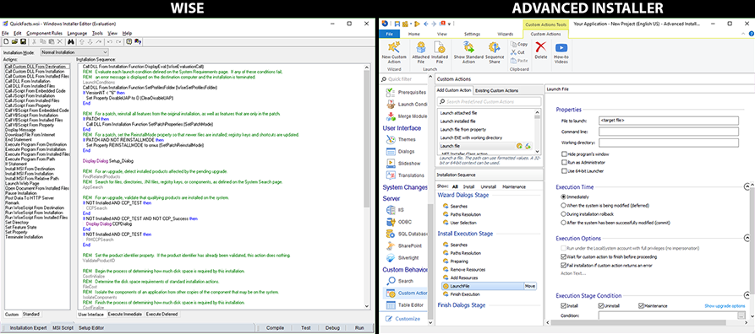Viewport: 755px width, 334px height.
Task: Select During installation rollback option
Action: (564, 214)
